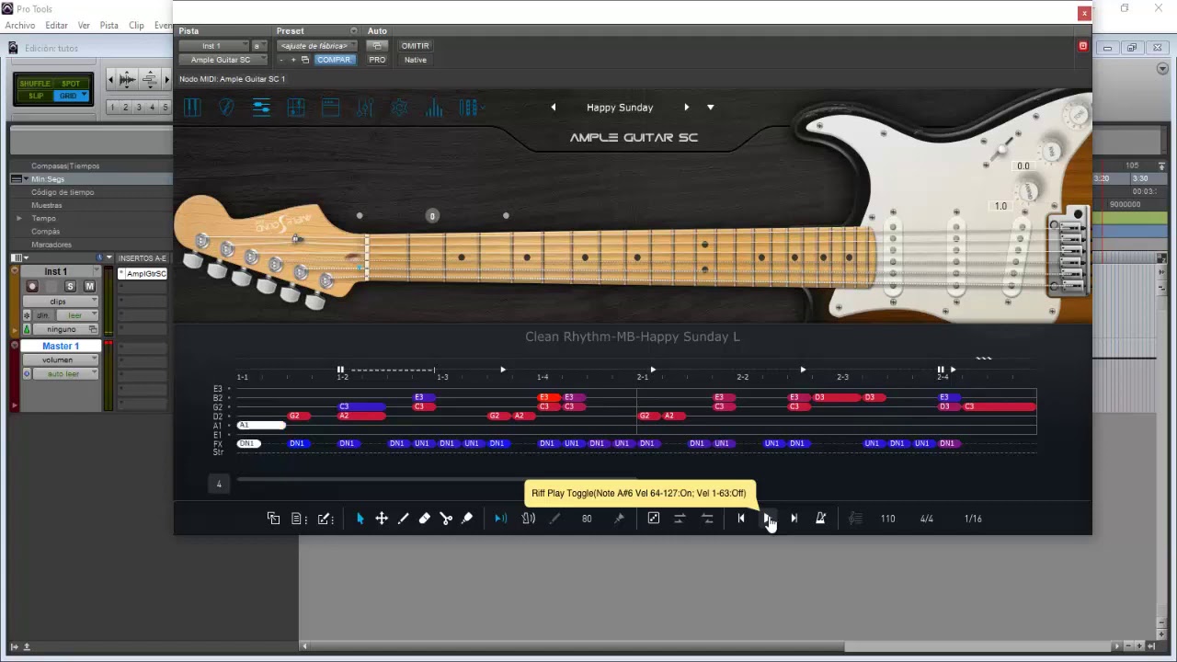
Task: Open the insert position 'a' dropdown
Action: [259, 46]
